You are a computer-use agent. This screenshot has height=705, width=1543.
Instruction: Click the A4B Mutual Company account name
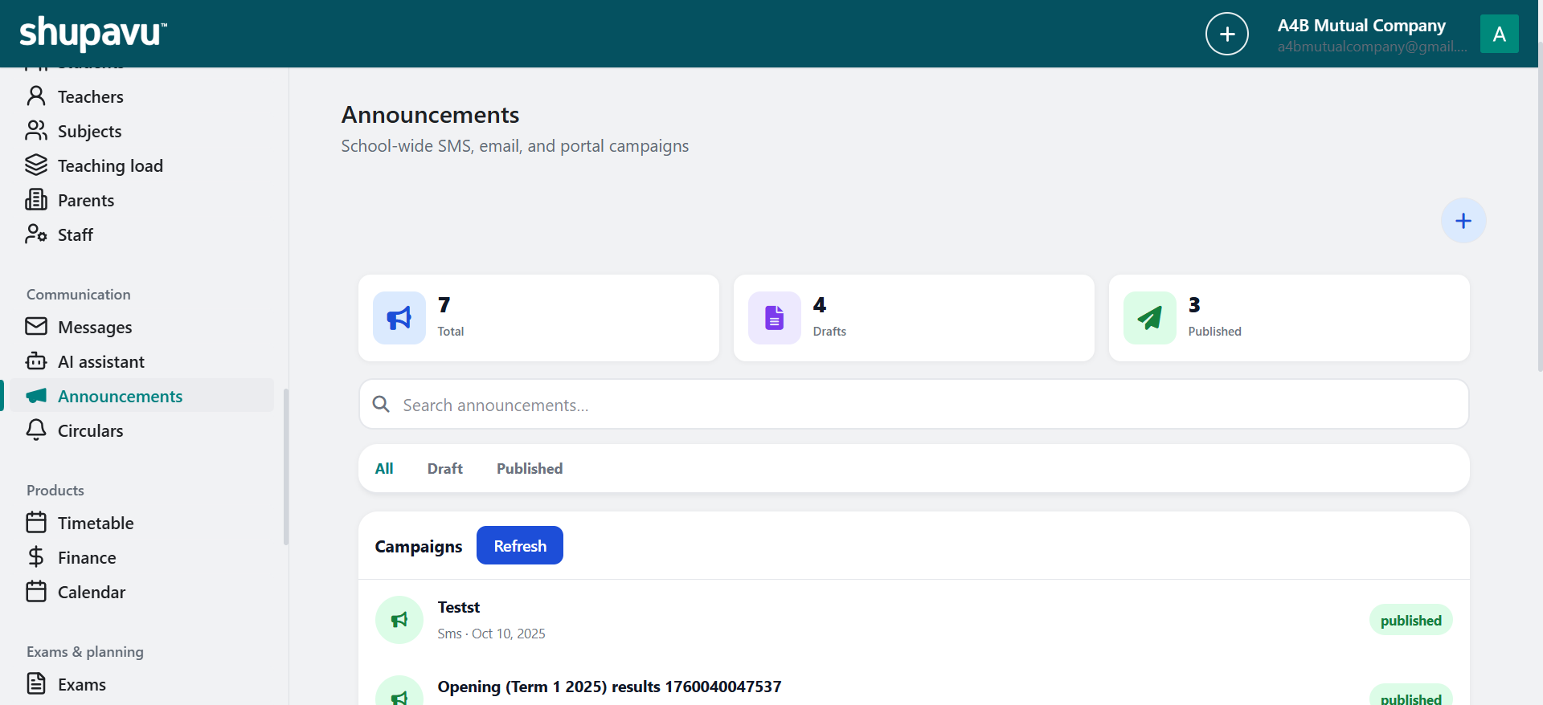coord(1361,26)
